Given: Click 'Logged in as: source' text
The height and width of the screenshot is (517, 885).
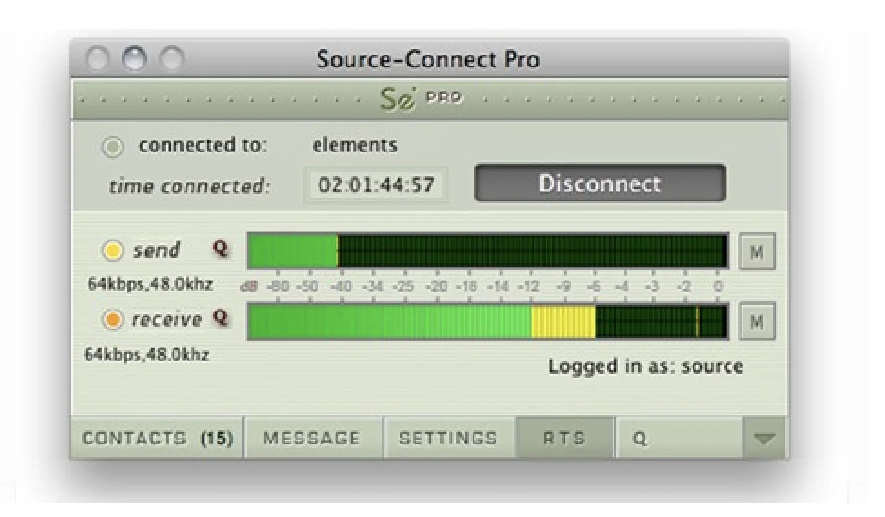Looking at the screenshot, I should pos(646,366).
